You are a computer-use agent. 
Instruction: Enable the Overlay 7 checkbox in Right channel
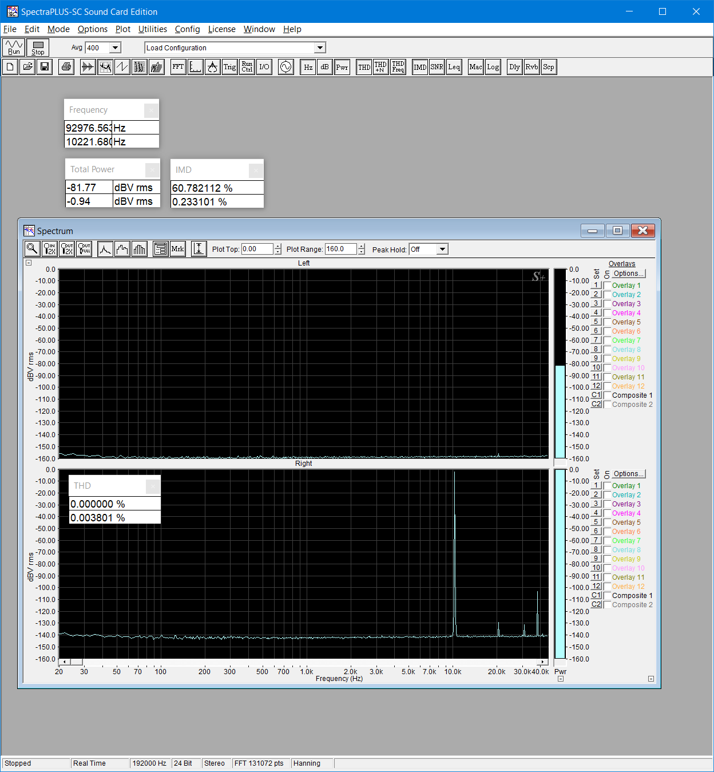pyautogui.click(x=608, y=541)
